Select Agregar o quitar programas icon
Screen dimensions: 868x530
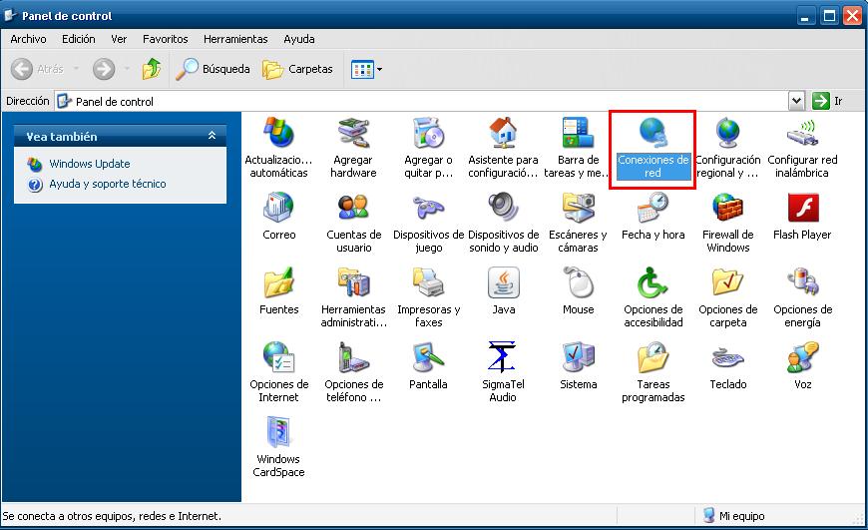pos(428,134)
